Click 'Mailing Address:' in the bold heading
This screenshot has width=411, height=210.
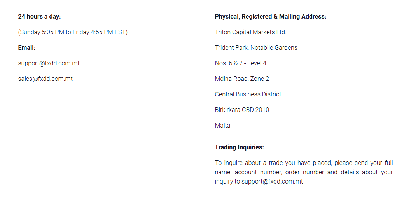point(303,16)
